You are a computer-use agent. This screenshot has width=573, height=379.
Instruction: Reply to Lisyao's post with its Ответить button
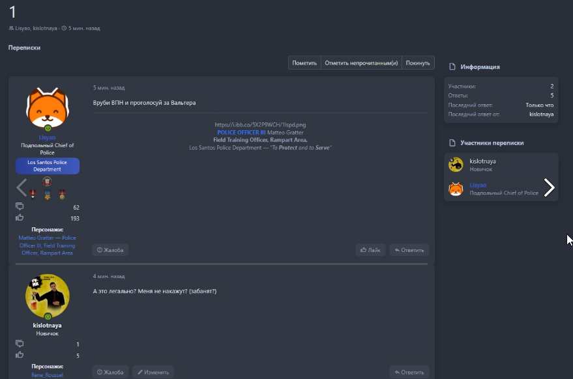409,250
